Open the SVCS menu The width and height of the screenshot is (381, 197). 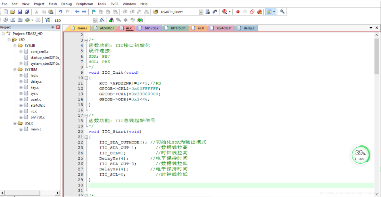(x=114, y=4)
